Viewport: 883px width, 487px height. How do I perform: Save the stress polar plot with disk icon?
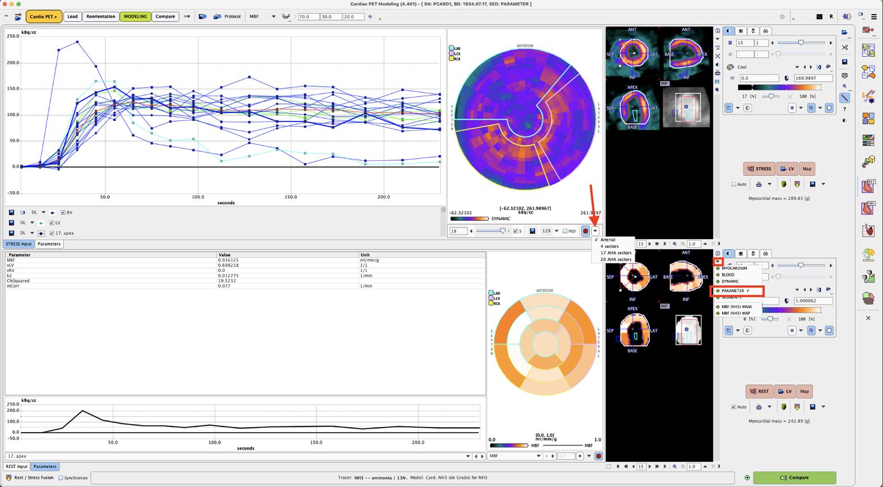[x=532, y=231]
